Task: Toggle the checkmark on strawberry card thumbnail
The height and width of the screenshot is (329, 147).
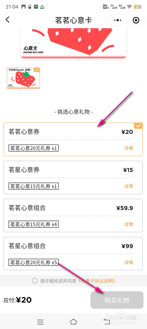Action: (x=37, y=70)
